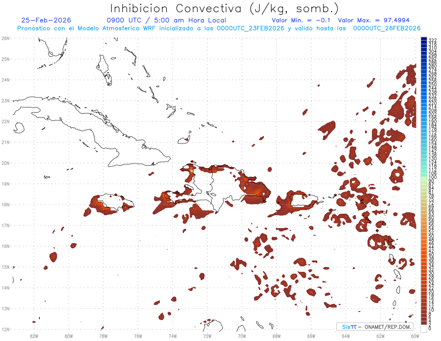Click the '15N' latitude label

(5, 267)
